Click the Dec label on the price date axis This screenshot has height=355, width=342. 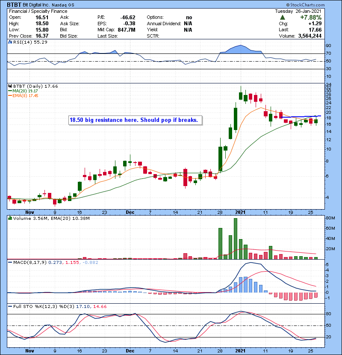(130, 212)
